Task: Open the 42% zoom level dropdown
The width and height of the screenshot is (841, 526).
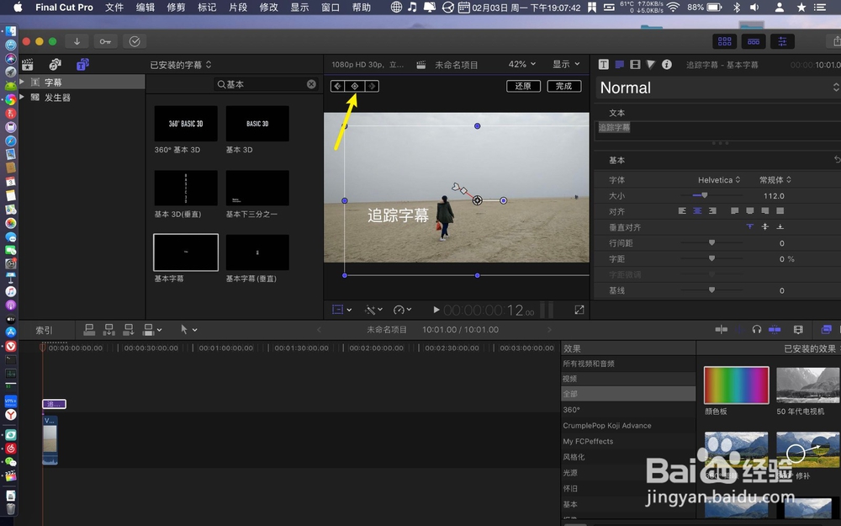Action: coord(521,63)
